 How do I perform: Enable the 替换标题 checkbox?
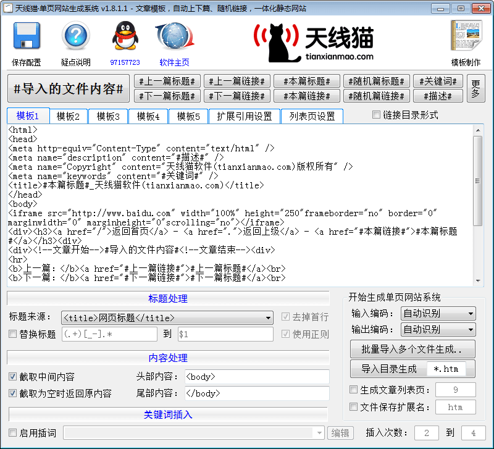coord(12,334)
